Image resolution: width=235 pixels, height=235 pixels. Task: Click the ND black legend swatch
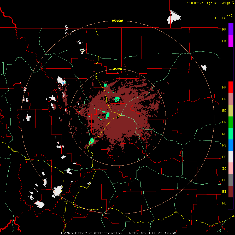[231, 203]
